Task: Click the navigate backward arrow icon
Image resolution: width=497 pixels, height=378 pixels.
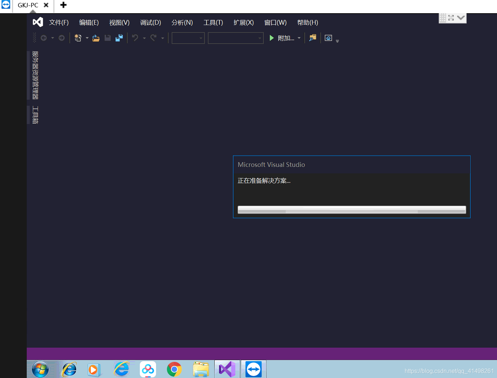Action: [44, 38]
